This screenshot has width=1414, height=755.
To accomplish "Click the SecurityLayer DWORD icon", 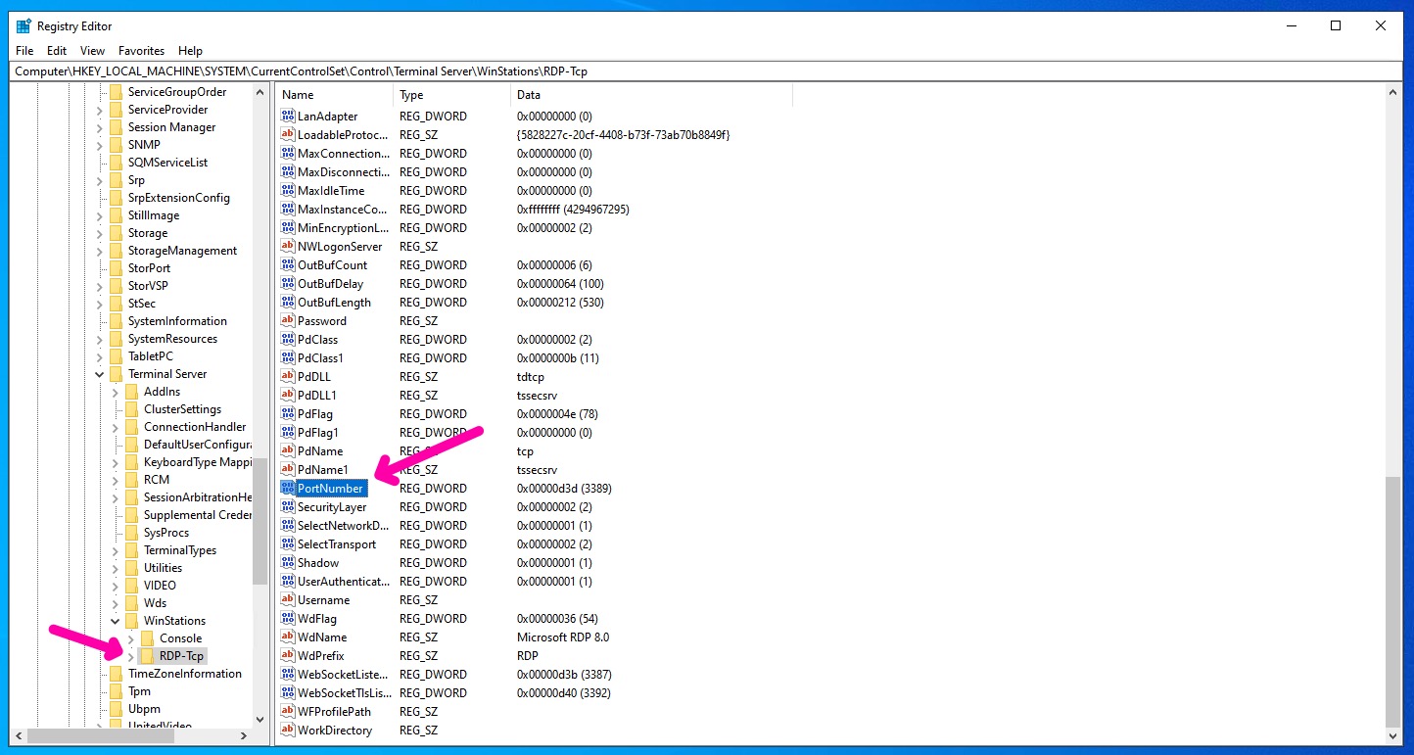I will 288,507.
